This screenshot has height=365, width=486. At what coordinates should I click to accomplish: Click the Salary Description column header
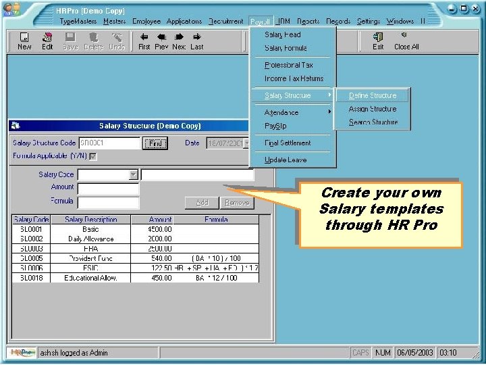(x=91, y=220)
